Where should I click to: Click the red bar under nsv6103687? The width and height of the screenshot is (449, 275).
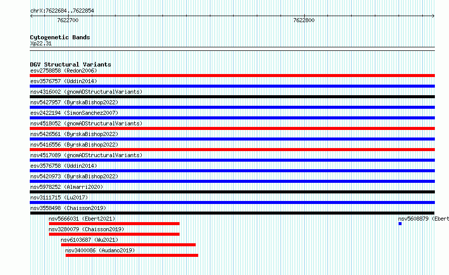click(x=128, y=245)
